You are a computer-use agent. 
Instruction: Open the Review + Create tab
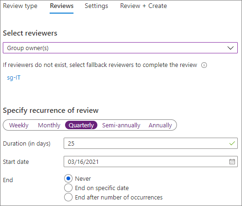click(x=143, y=6)
